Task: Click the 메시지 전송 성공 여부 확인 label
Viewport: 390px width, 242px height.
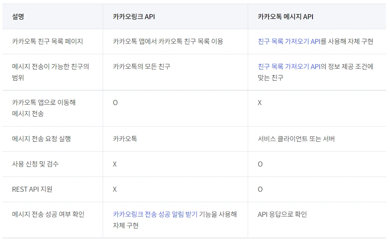Action: [48, 214]
